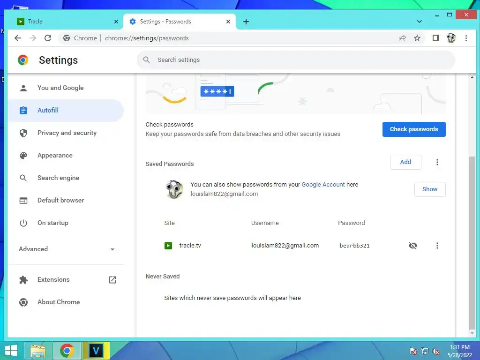Open the tab search chevron
480x360 pixels.
420,22
